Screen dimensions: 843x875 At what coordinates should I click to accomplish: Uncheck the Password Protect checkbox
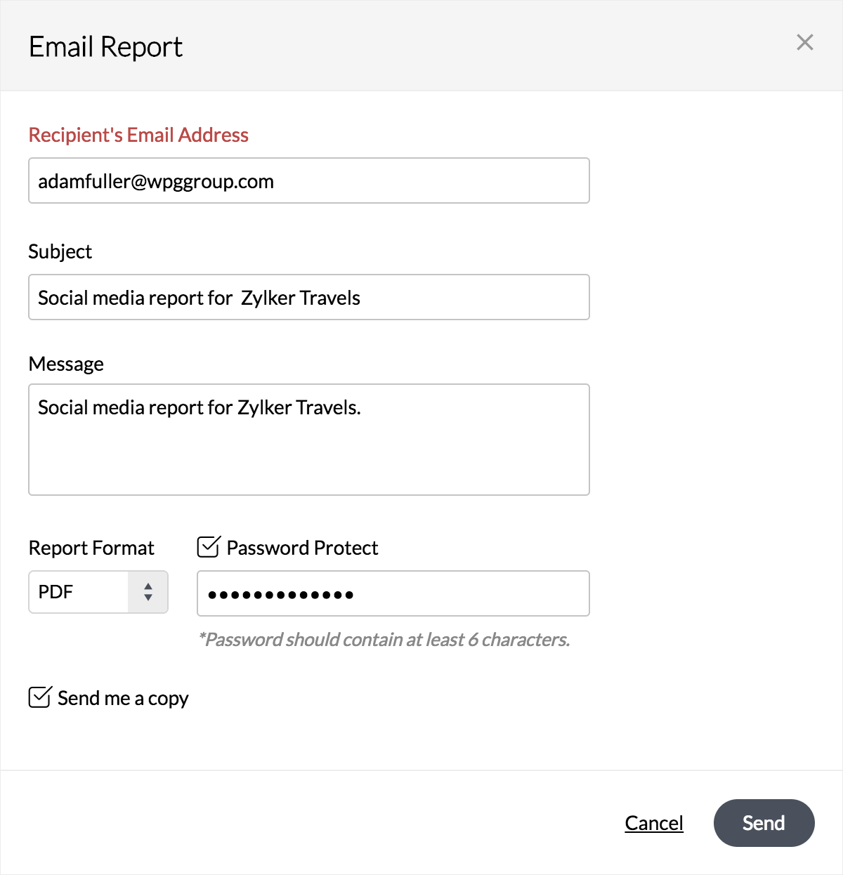pyautogui.click(x=209, y=547)
